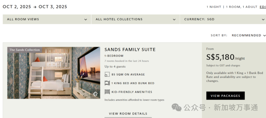266x118 pixels.
Task: Click the bunk bed icon
Action: (x=107, y=83)
